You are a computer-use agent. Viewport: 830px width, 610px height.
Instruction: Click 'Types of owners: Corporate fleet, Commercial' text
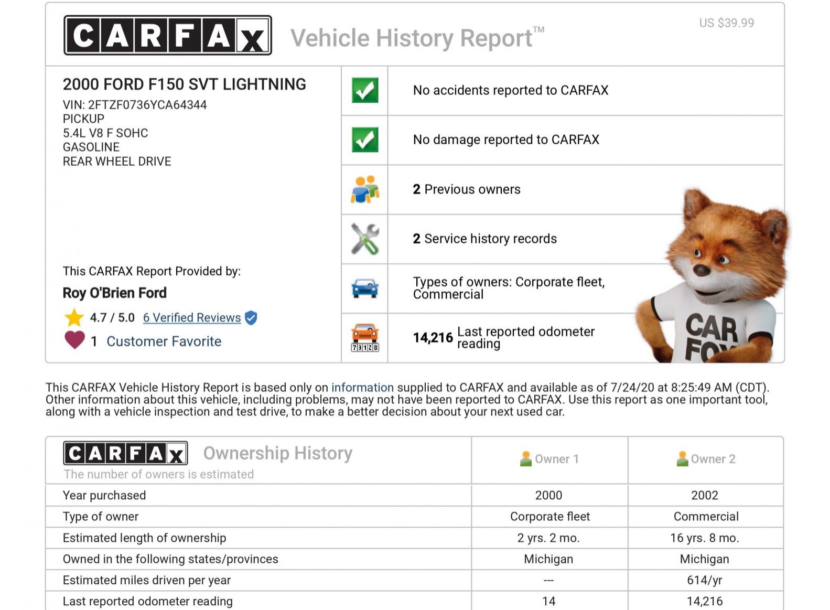[509, 288]
